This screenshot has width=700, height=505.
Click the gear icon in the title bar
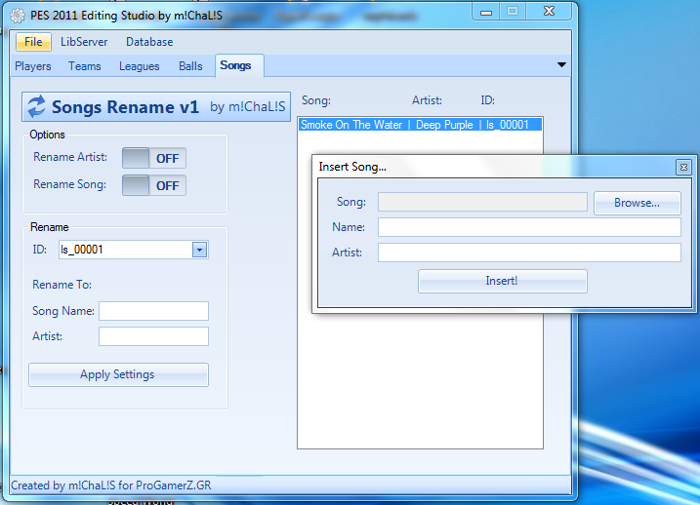18,16
